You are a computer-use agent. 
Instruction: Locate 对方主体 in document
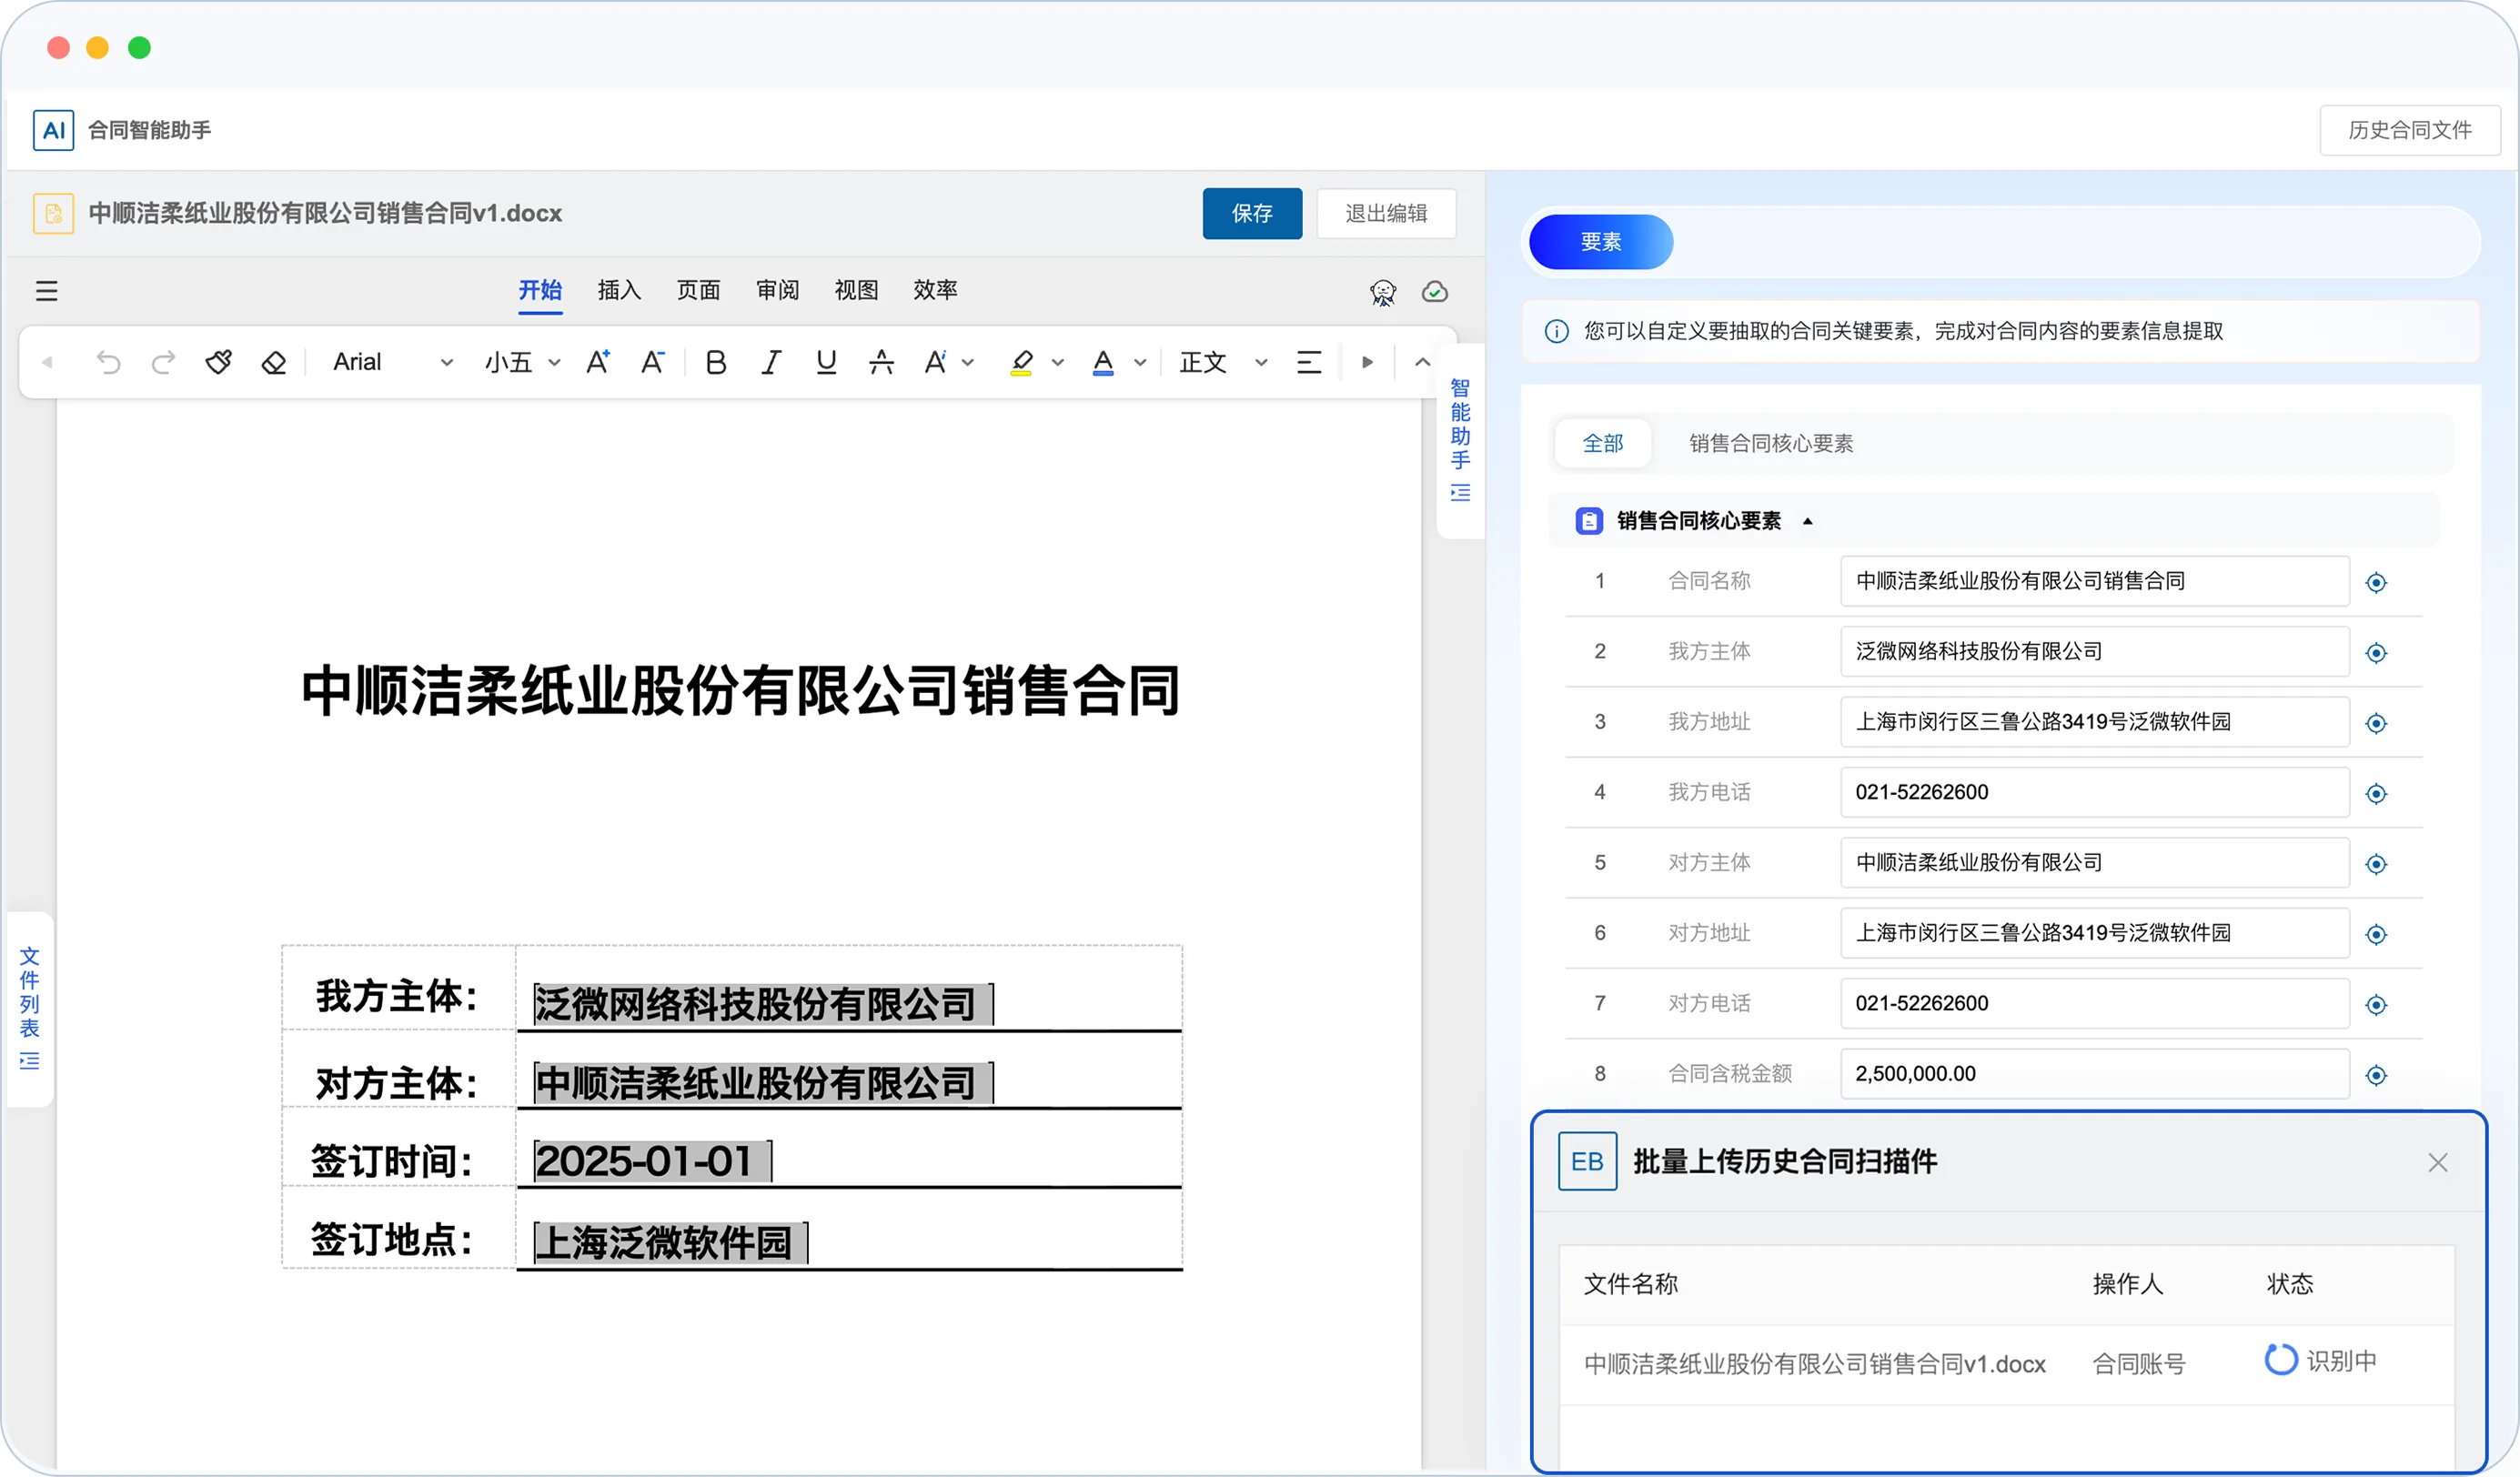(x=2376, y=863)
